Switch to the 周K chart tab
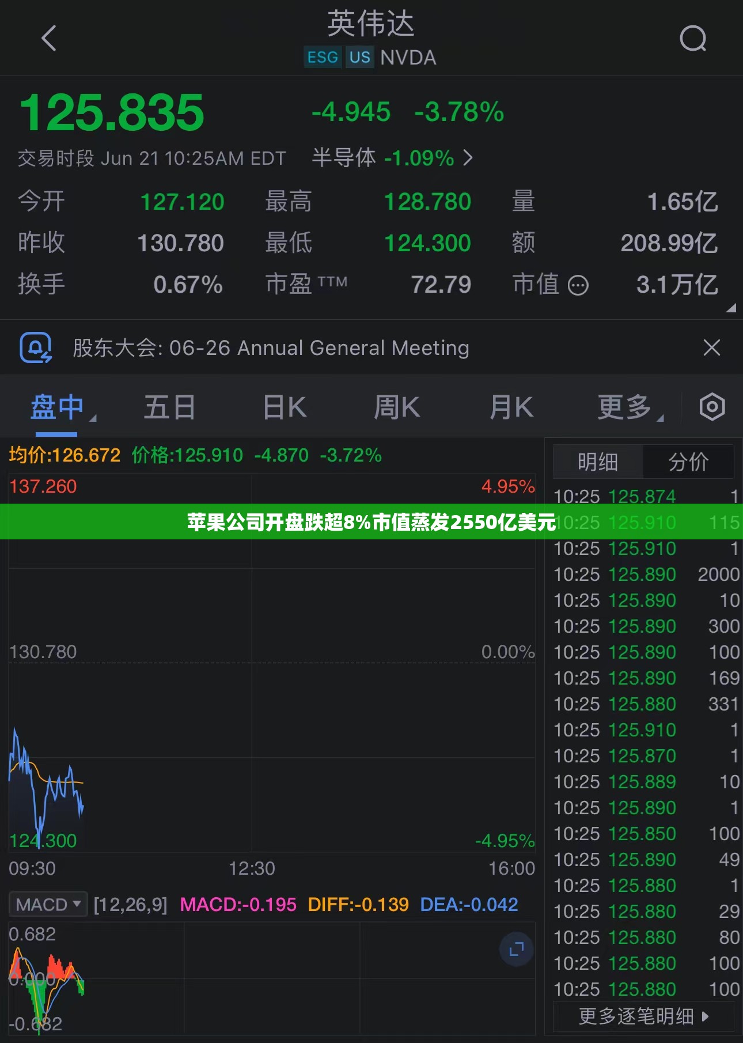This screenshot has width=743, height=1043. click(397, 407)
